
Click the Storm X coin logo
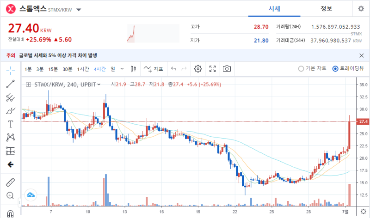tap(11, 9)
